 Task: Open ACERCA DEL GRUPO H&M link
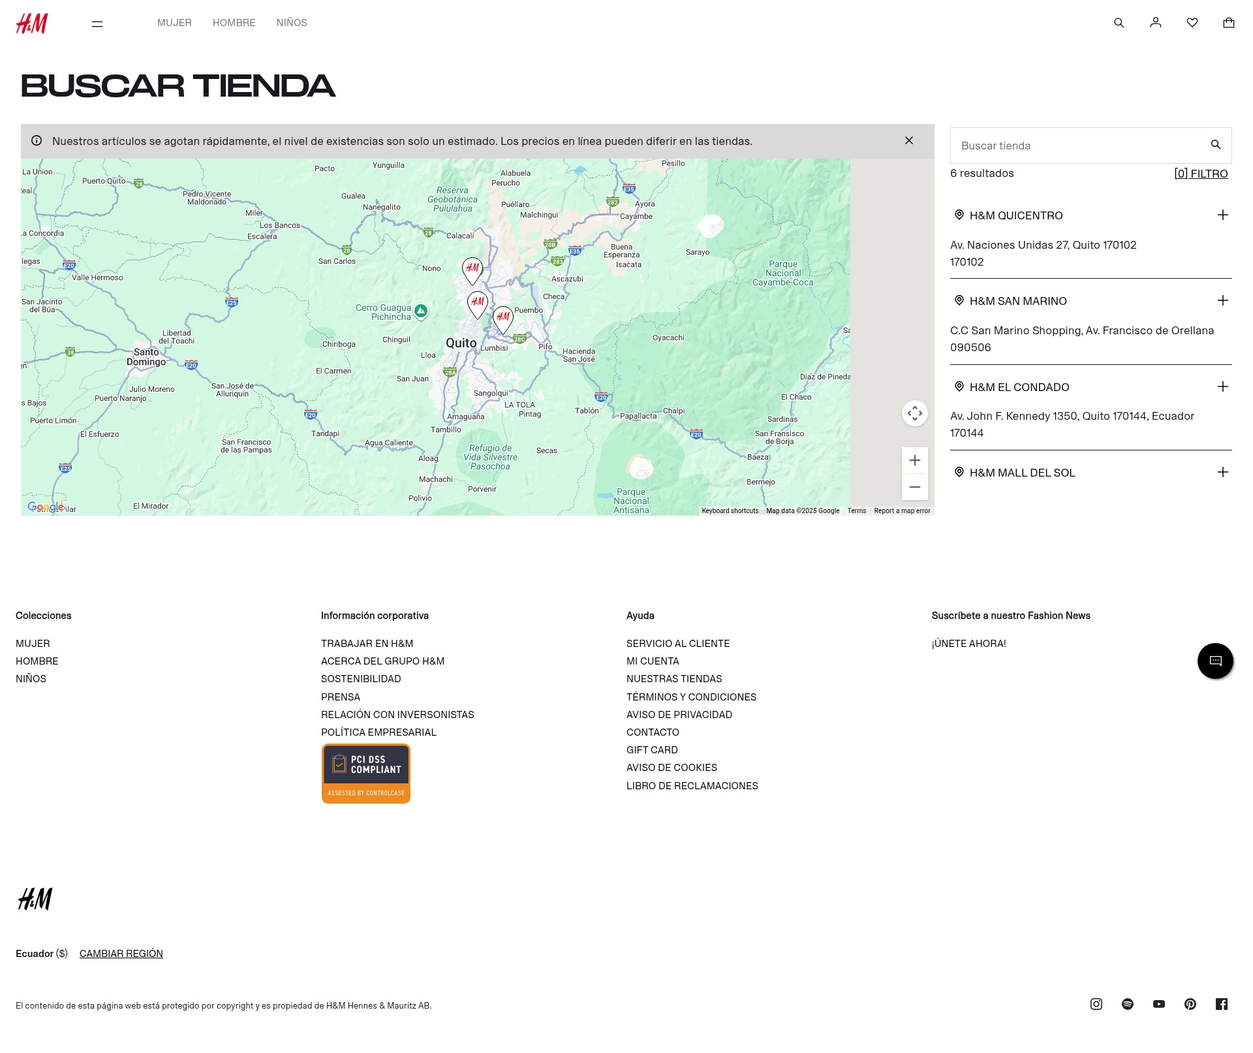click(382, 661)
